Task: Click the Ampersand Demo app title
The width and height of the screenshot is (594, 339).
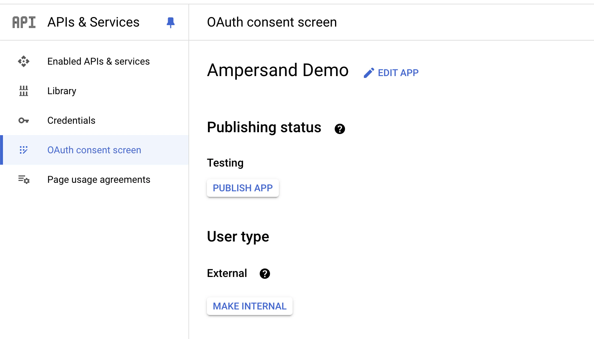Action: (x=278, y=70)
